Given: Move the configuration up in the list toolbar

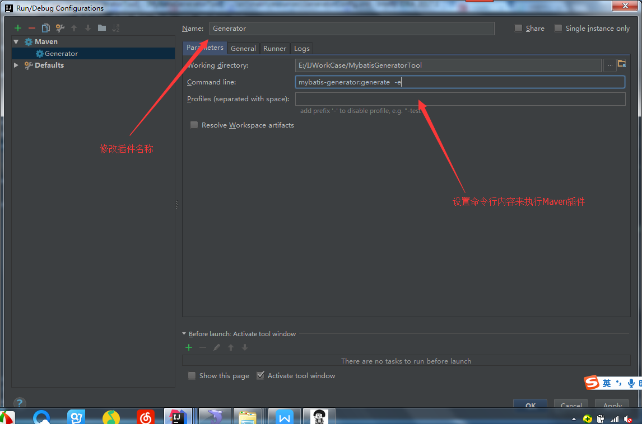Looking at the screenshot, I should [x=74, y=28].
